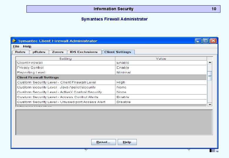Image resolution: width=229 pixels, height=158 pixels.
Task: Switch to the Zones tab
Action: 58,52
